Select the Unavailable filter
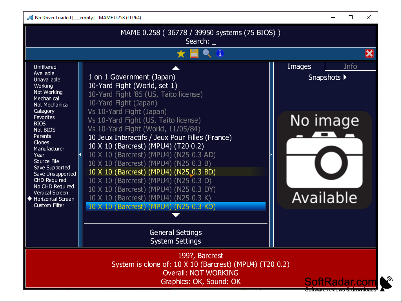This screenshot has height=302, width=402. pos(47,80)
